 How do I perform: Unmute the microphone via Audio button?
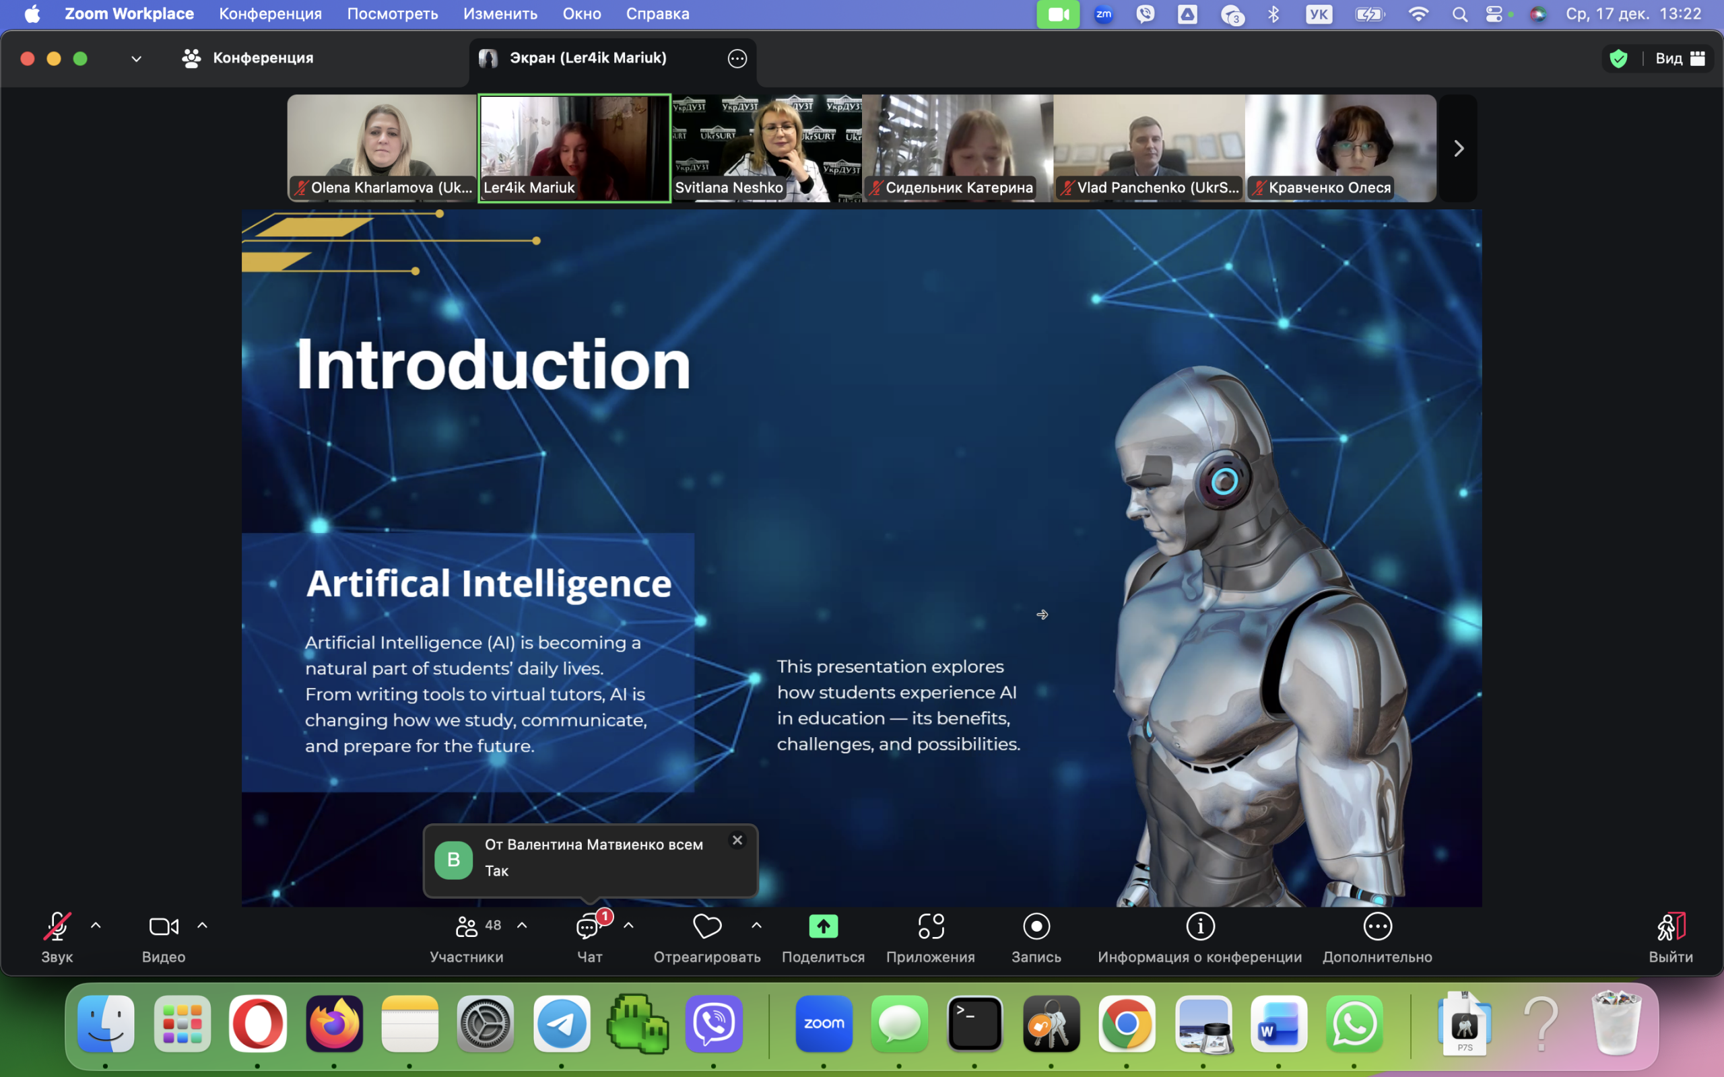coord(57,927)
